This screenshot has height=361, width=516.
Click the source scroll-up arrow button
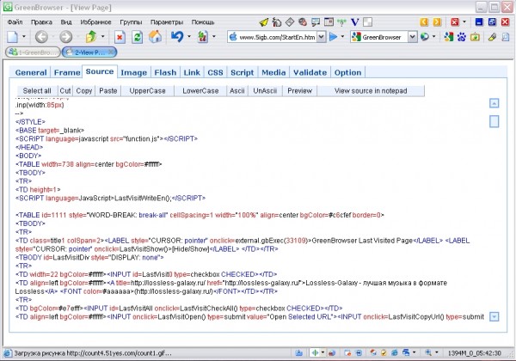pos(494,103)
